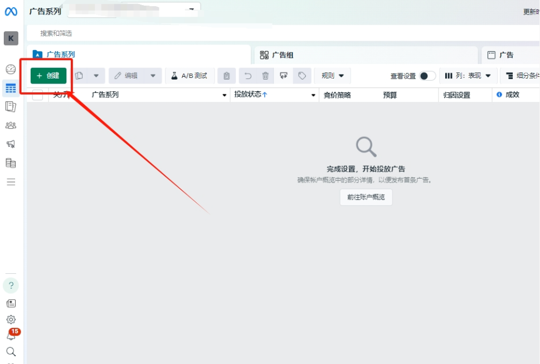
Task: Expand the duplicate options dropdown arrow
Action: point(96,76)
